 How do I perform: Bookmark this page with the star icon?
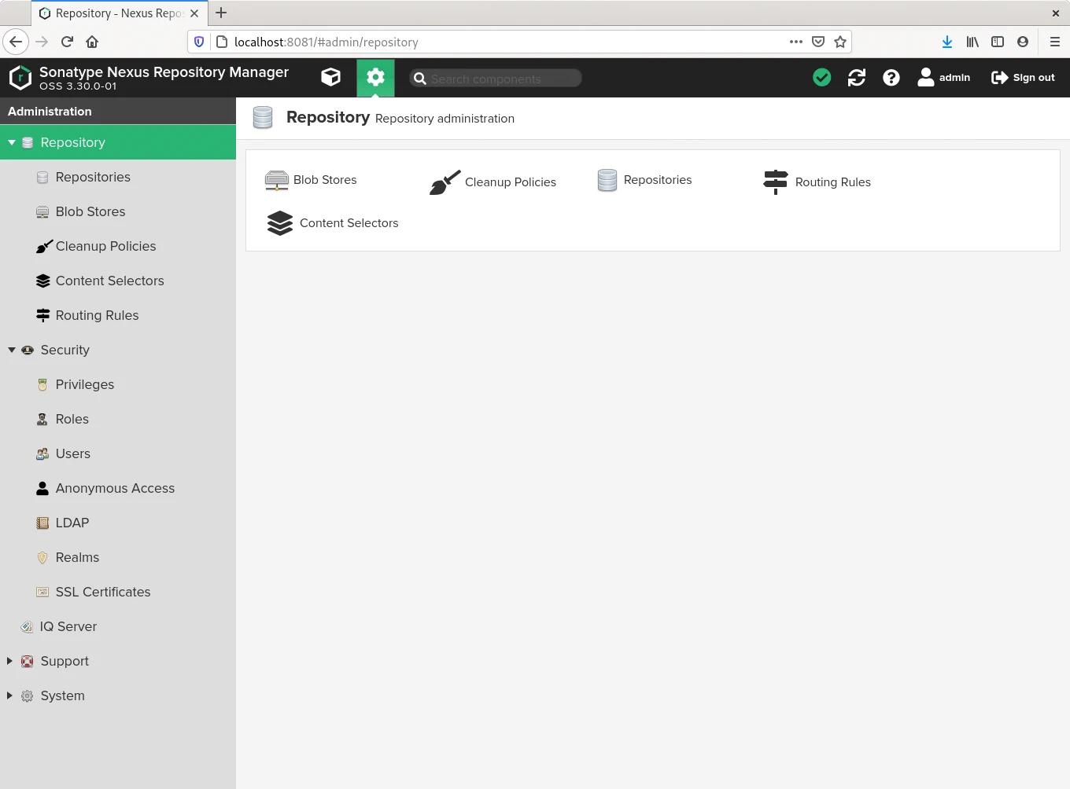[x=840, y=42]
